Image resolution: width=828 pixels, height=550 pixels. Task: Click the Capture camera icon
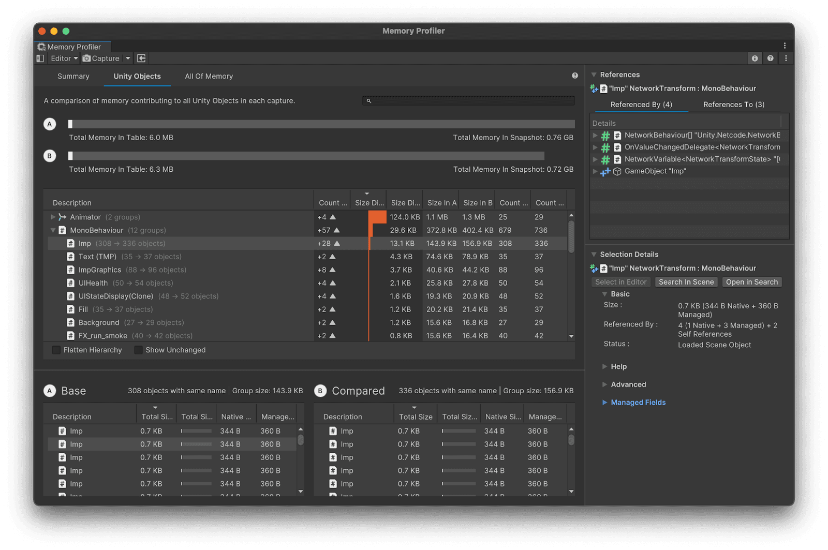pyautogui.click(x=87, y=58)
